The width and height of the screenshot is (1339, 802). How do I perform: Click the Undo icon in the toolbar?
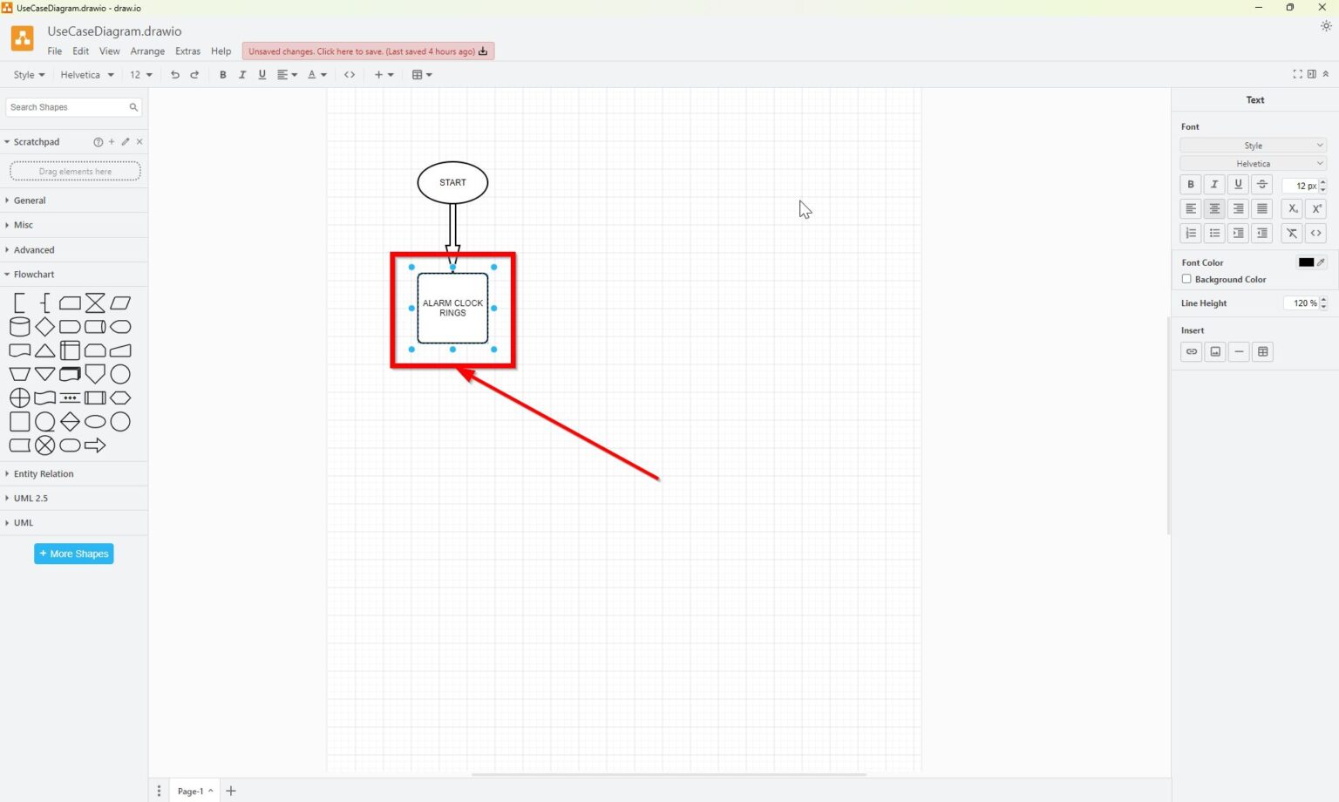[x=174, y=74]
